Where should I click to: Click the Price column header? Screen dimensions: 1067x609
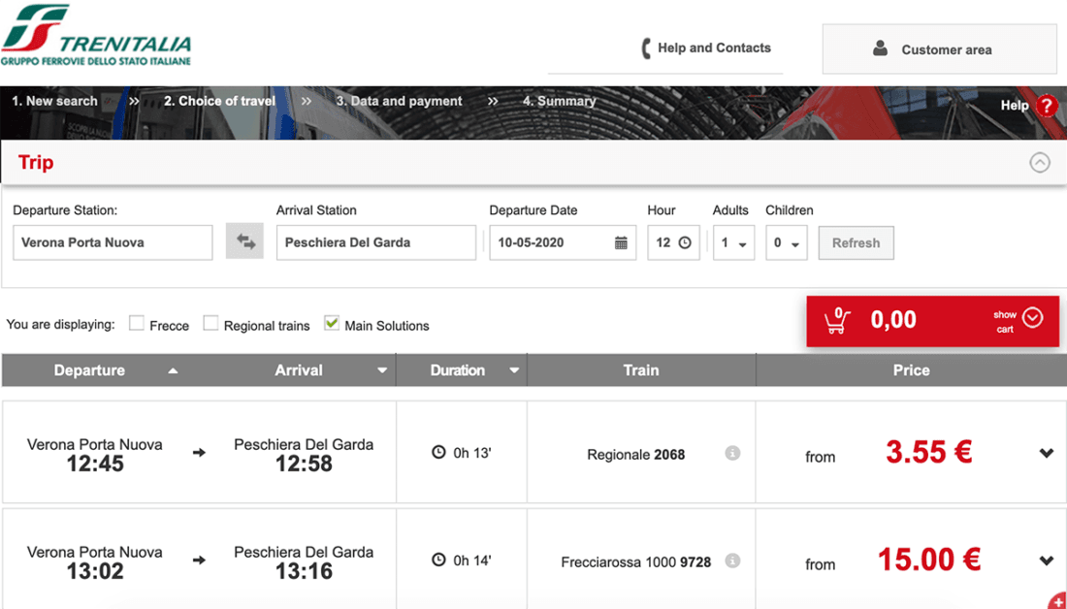pyautogui.click(x=911, y=370)
